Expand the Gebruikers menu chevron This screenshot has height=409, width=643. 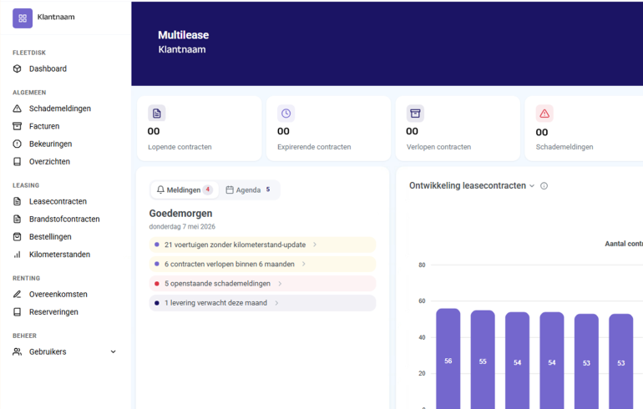pos(114,351)
